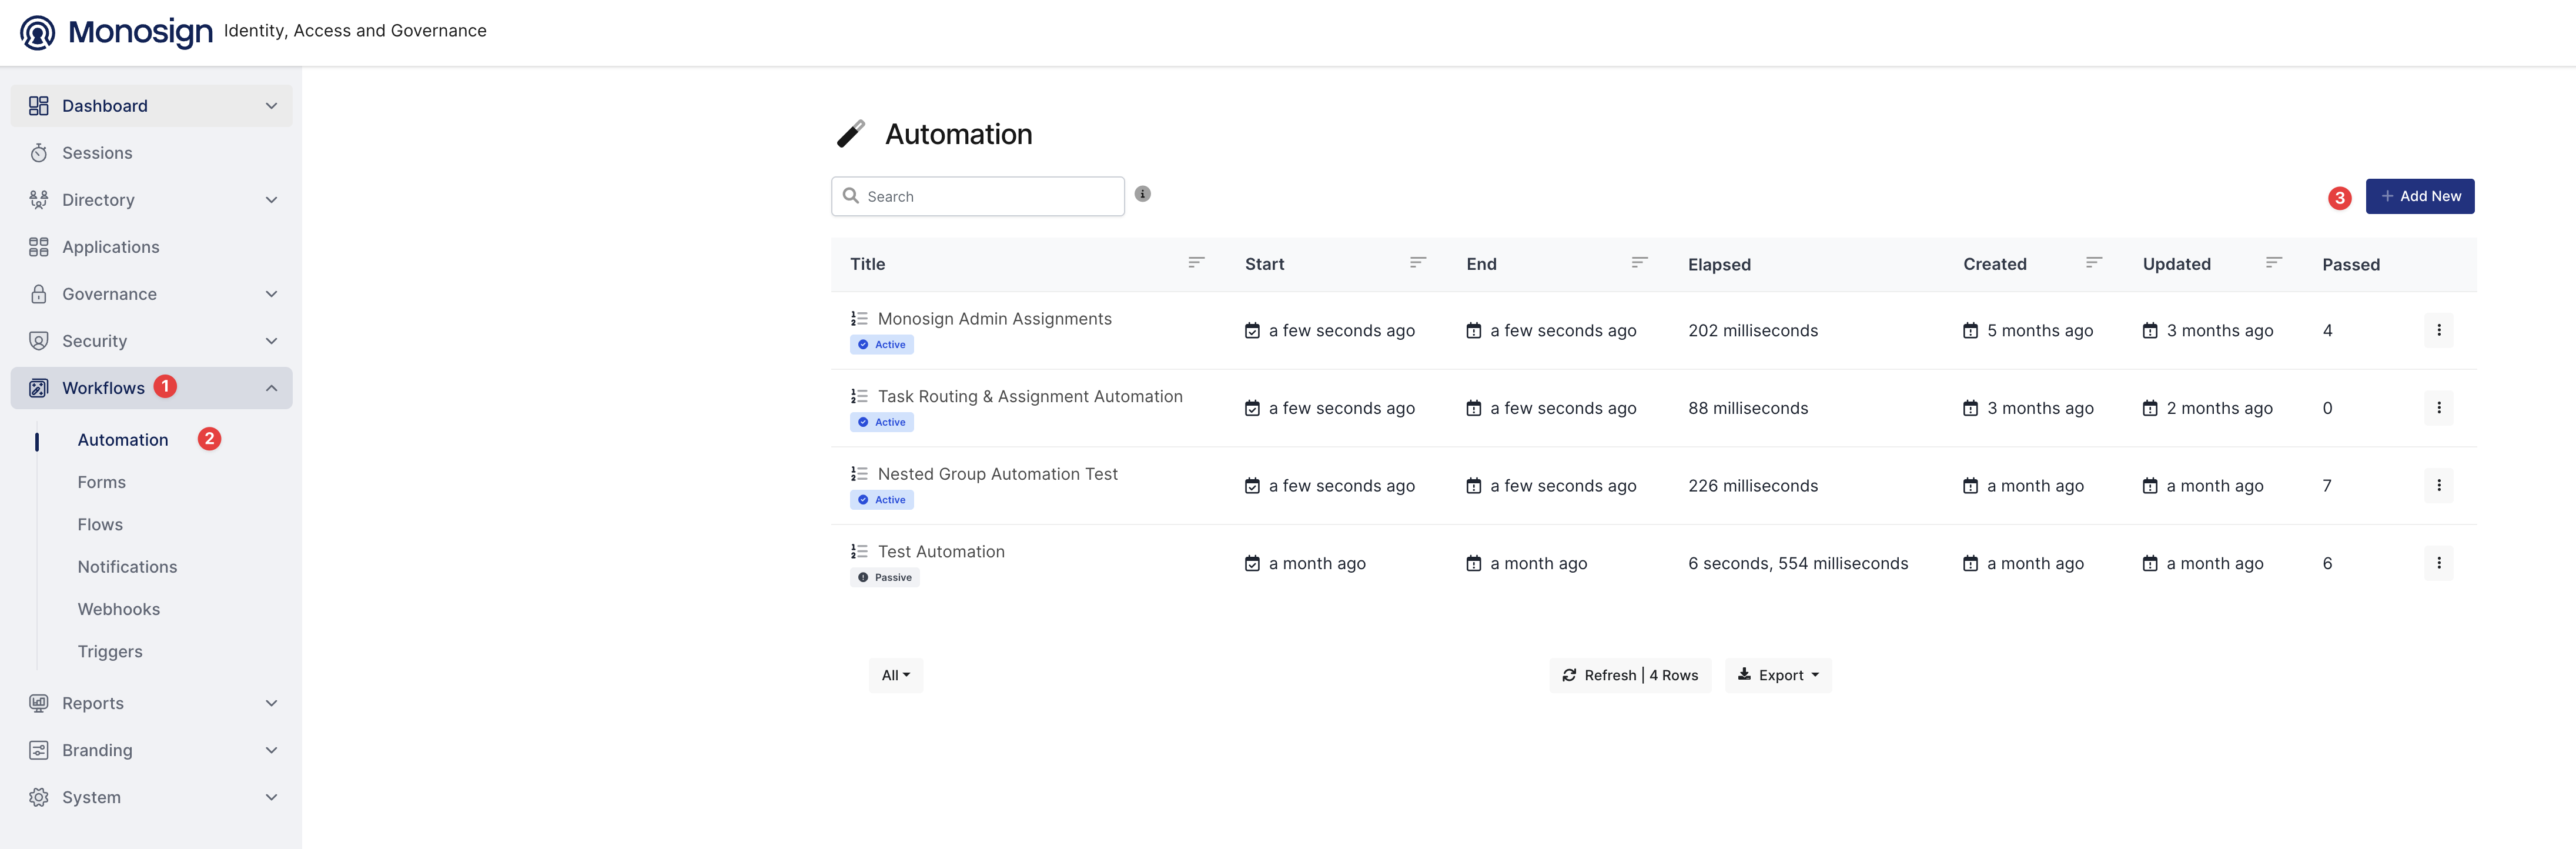The image size is (2576, 849).
Task: Expand the Directory menu chevron
Action: coord(271,200)
